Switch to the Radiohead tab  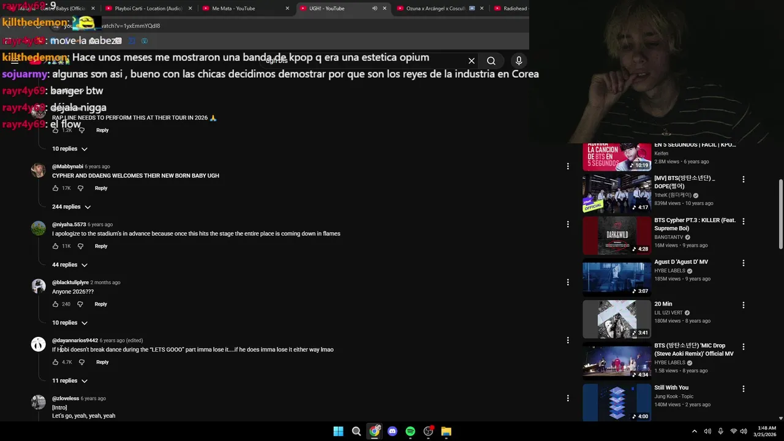(510, 9)
